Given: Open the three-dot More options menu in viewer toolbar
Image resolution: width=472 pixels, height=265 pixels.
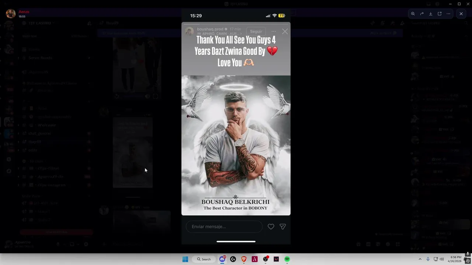Looking at the screenshot, I should (448, 14).
